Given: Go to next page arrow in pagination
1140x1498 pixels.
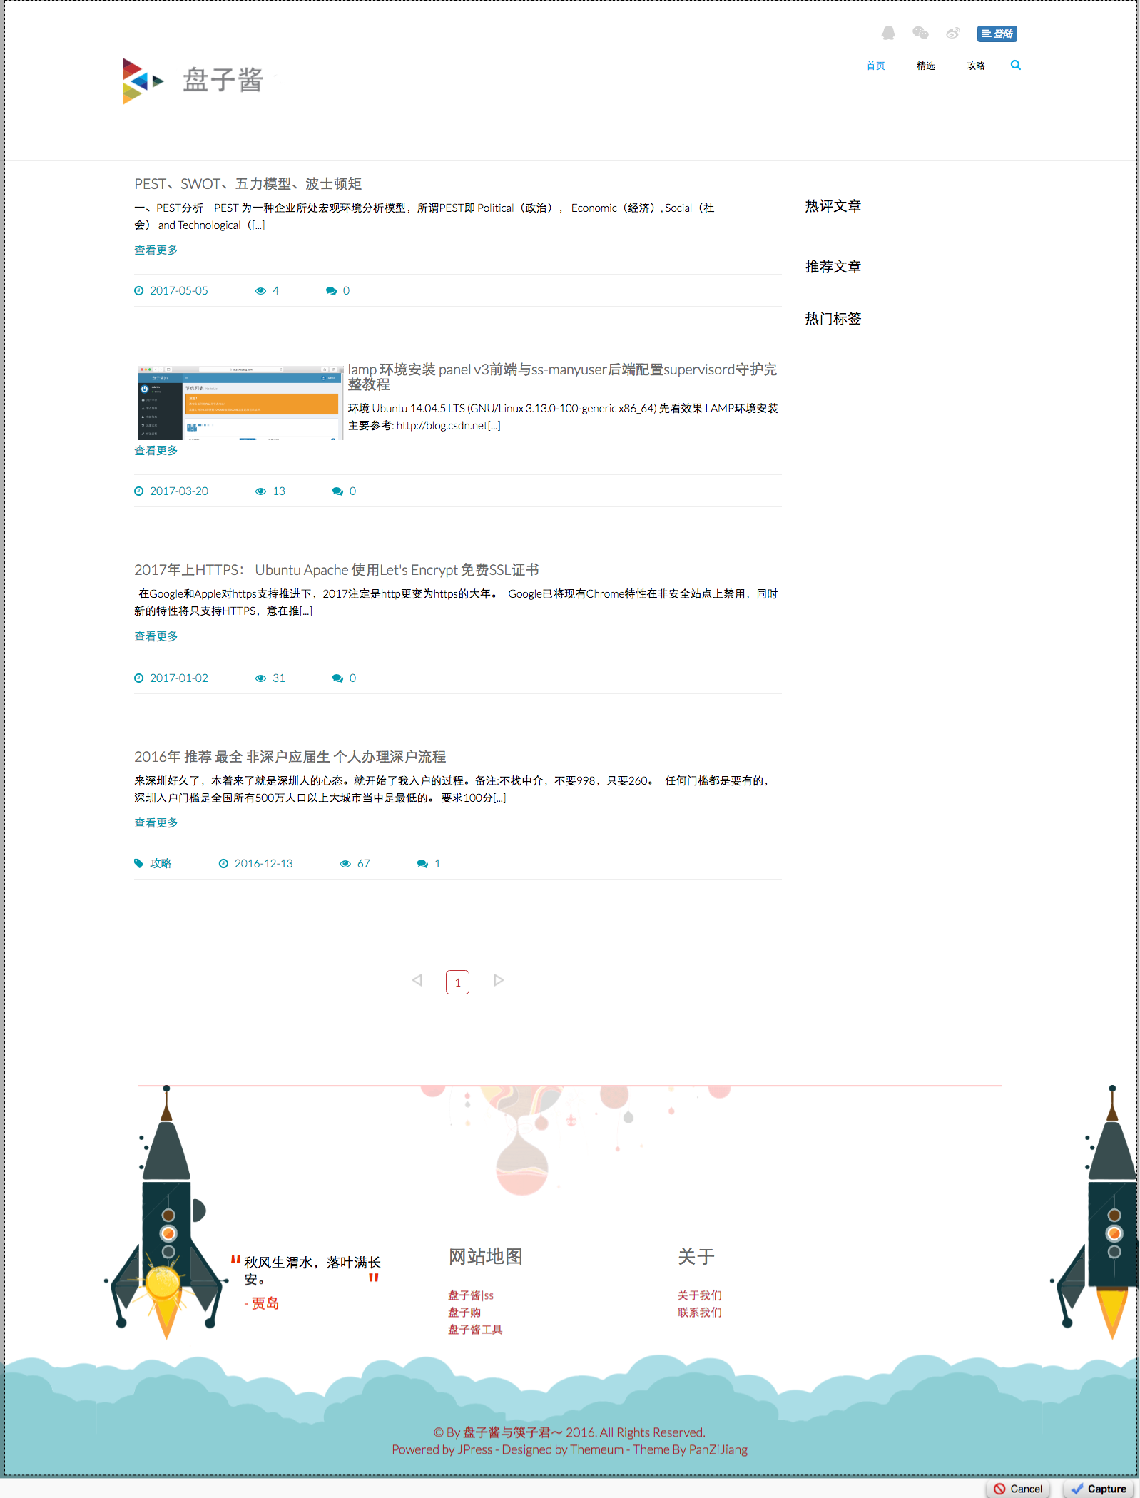Looking at the screenshot, I should (499, 980).
